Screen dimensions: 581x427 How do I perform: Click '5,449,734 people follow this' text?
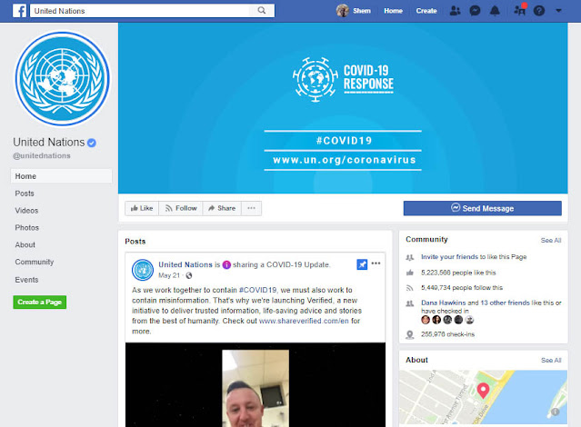(462, 288)
